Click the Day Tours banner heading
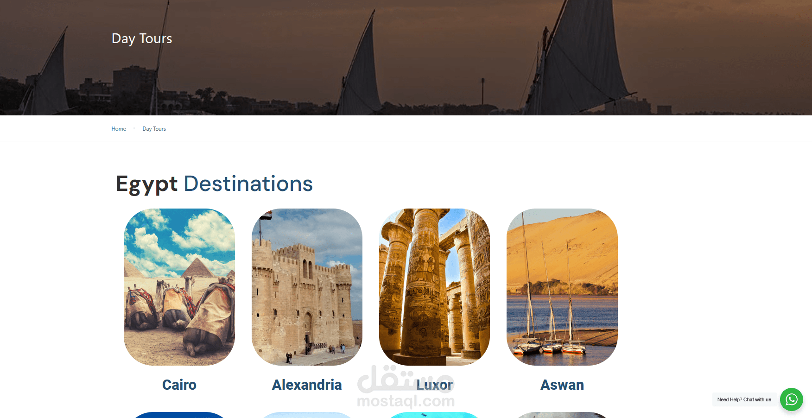The width and height of the screenshot is (812, 418). point(142,38)
